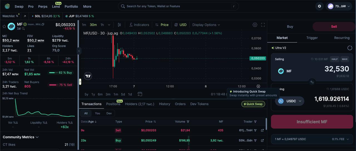Click the MF token avatar
This screenshot has width=356, height=151.
(x=11, y=26)
